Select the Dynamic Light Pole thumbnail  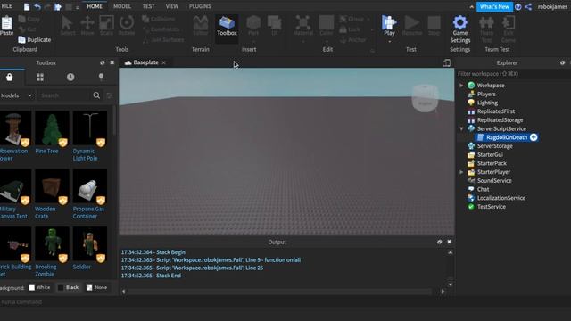(x=90, y=128)
